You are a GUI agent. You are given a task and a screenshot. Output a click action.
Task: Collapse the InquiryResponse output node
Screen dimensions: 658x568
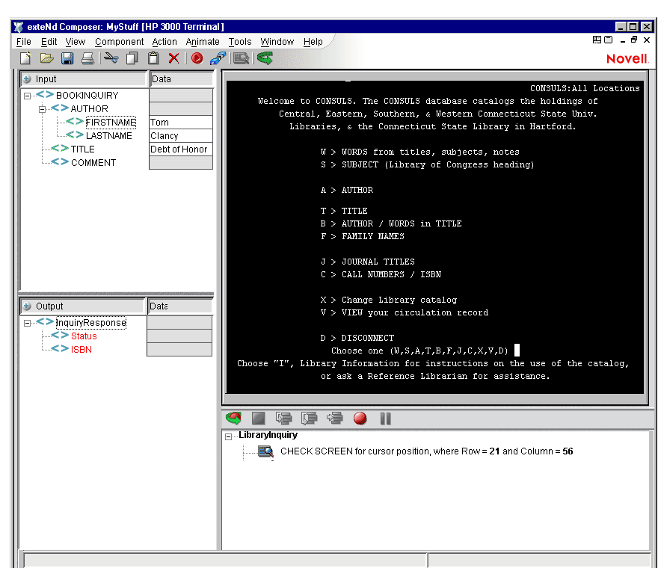pos(27,323)
